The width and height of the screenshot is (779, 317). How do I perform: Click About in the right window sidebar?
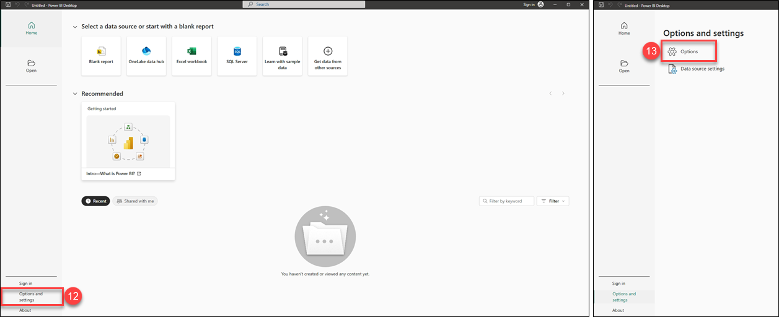click(x=618, y=310)
